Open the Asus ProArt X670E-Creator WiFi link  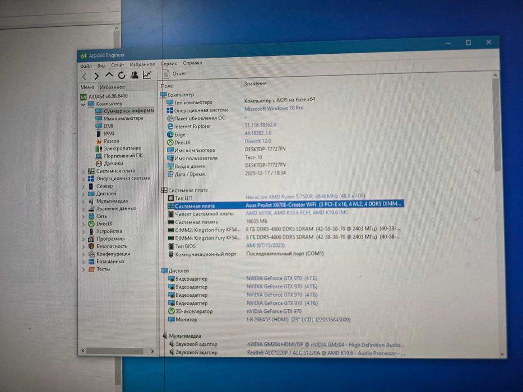pos(323,204)
